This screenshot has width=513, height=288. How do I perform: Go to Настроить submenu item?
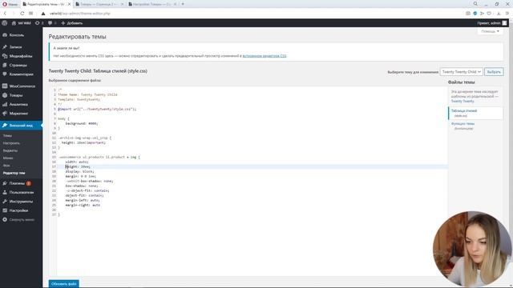(11, 143)
